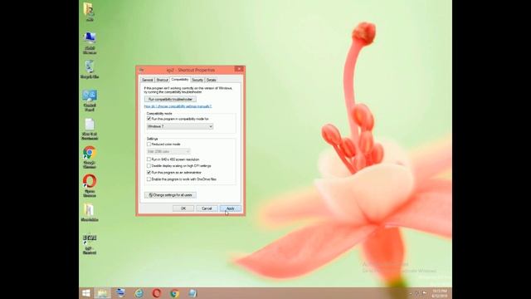Launch Chrome from the taskbar

(175, 293)
